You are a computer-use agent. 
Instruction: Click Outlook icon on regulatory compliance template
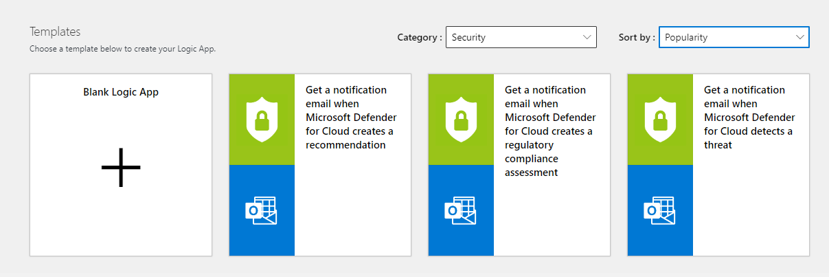460,210
